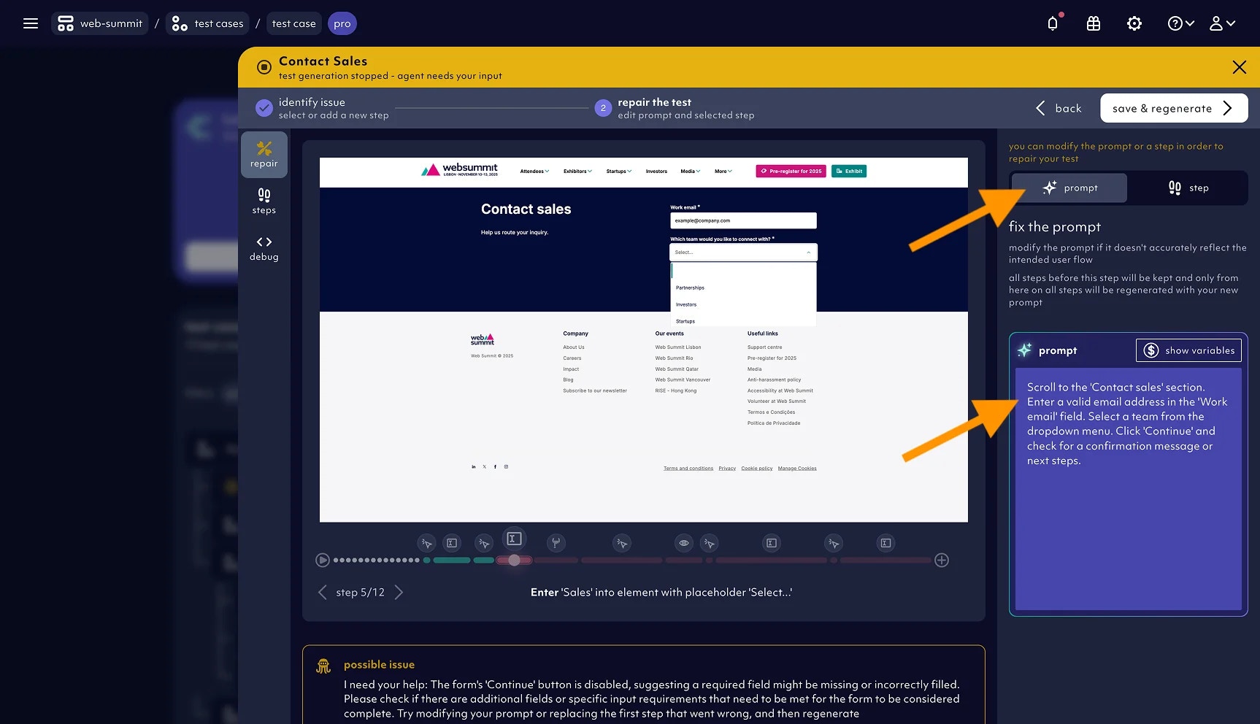The image size is (1260, 724).
Task: Open the steps sidebar tab
Action: pyautogui.click(x=264, y=201)
